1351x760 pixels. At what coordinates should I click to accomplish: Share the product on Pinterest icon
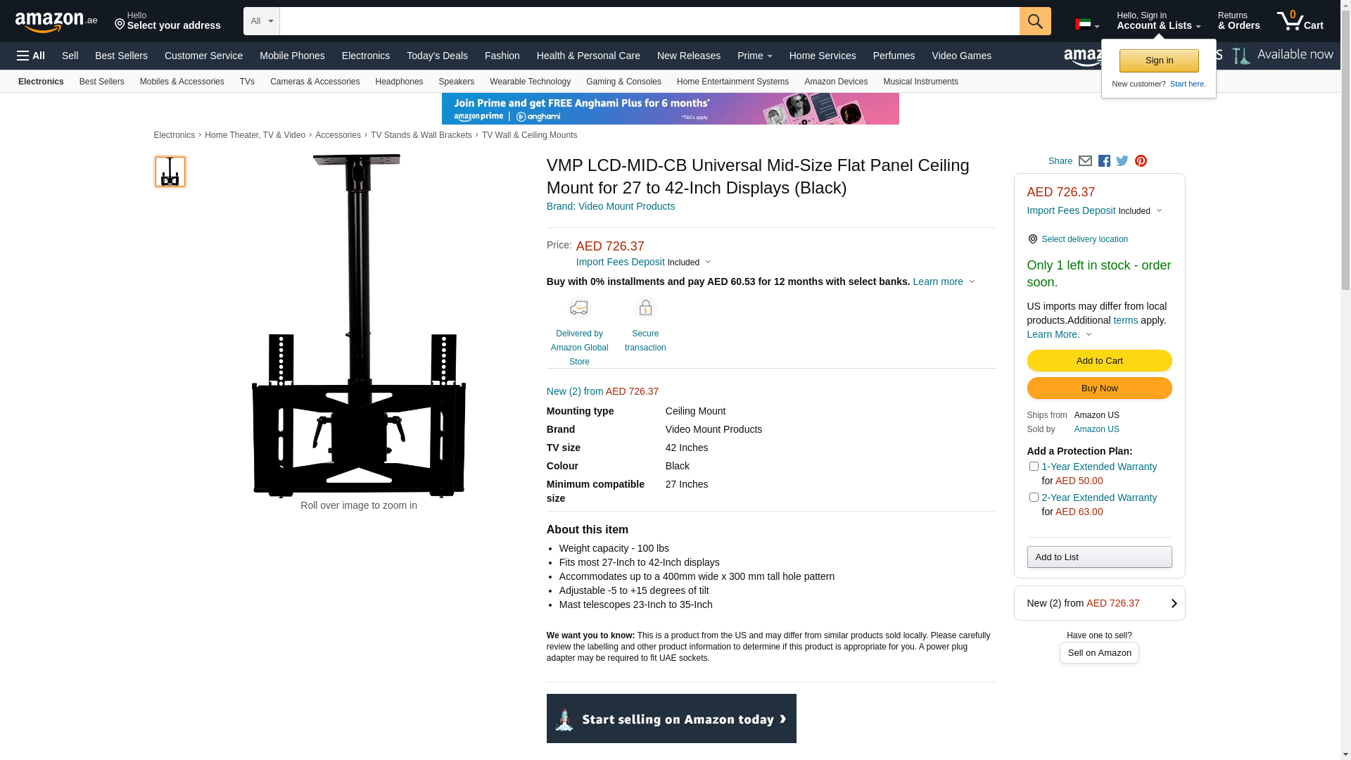click(x=1141, y=161)
